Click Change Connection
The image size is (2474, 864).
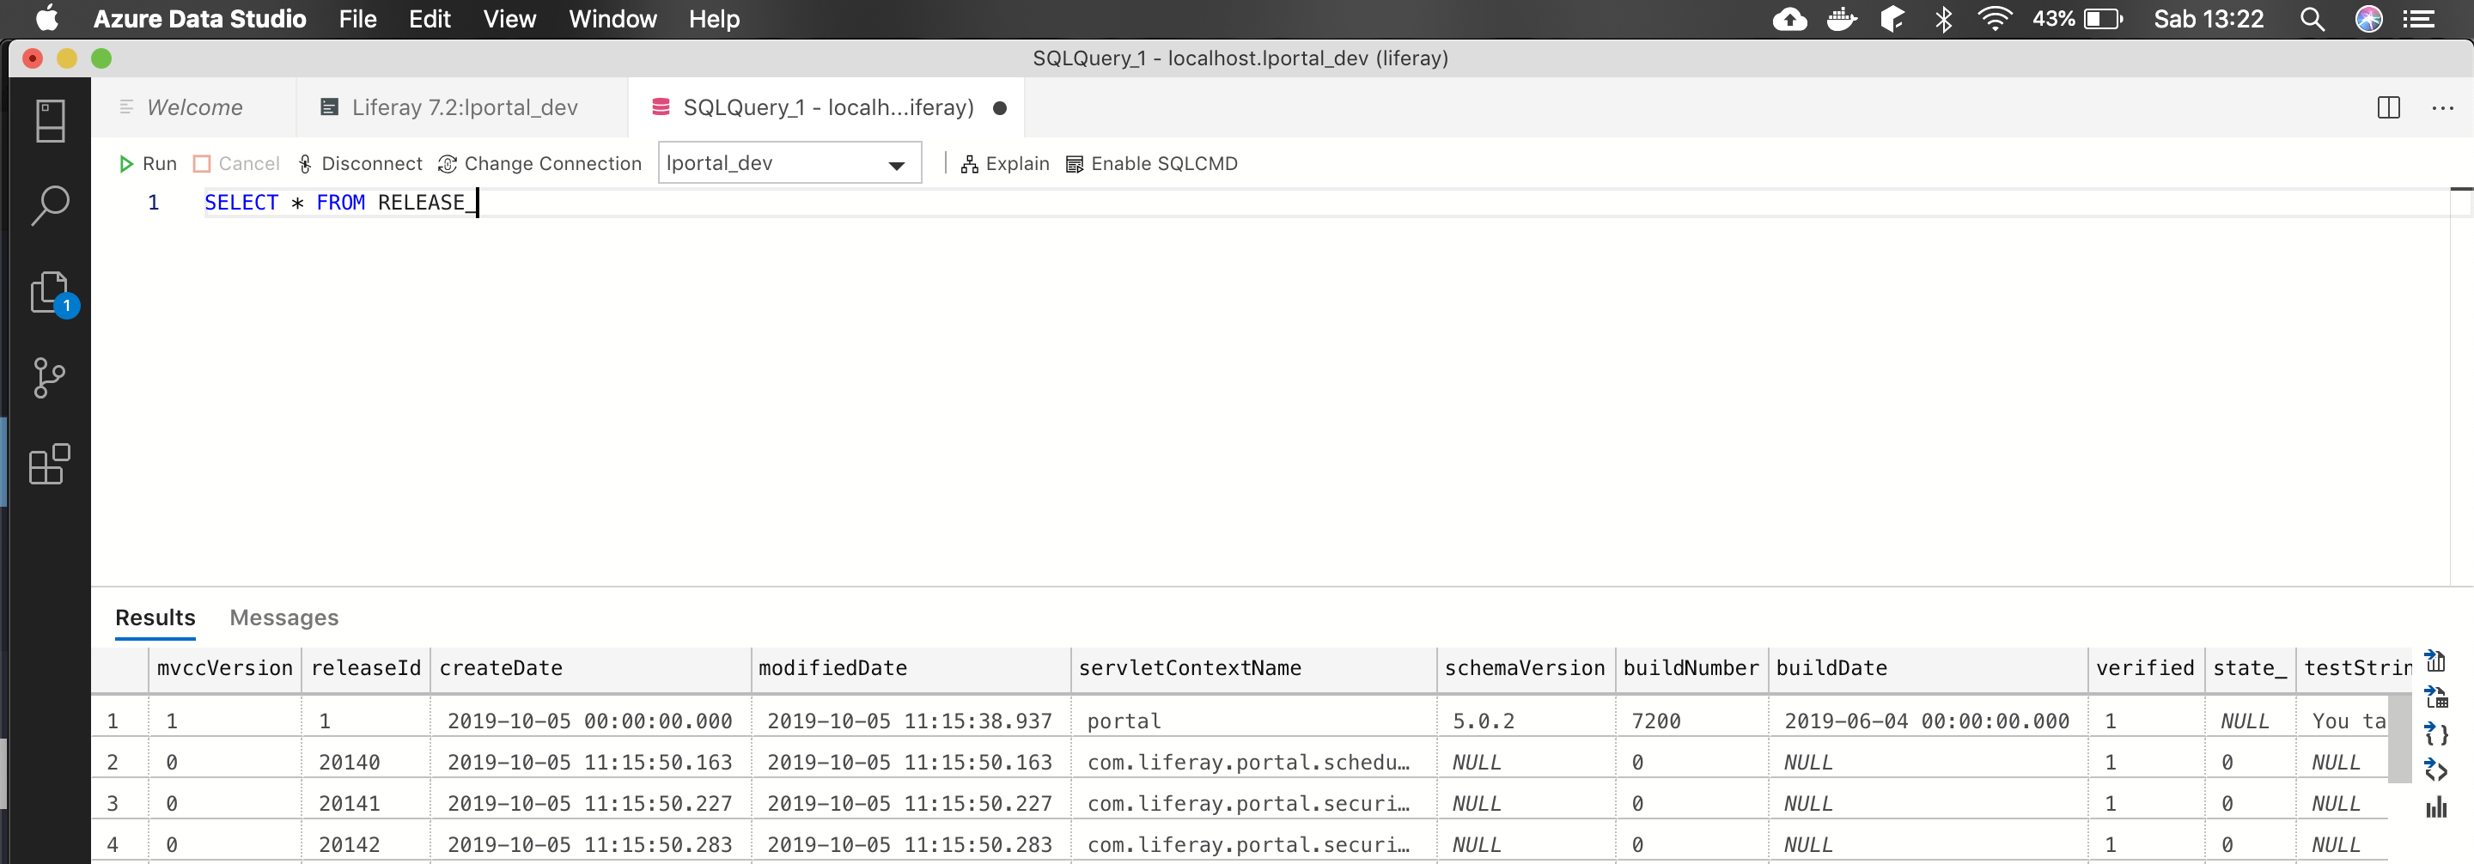[x=539, y=163]
